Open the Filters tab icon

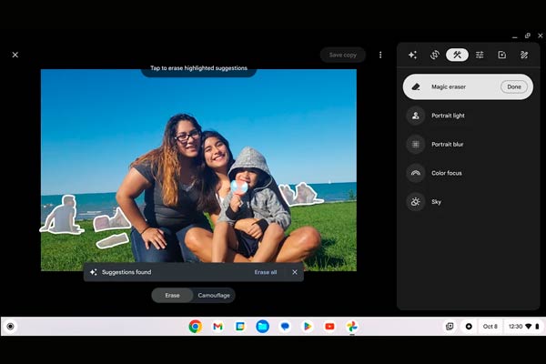pyautogui.click(x=501, y=55)
